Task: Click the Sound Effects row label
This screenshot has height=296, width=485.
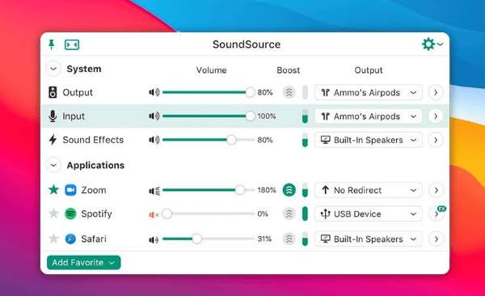Action: pyautogui.click(x=93, y=140)
